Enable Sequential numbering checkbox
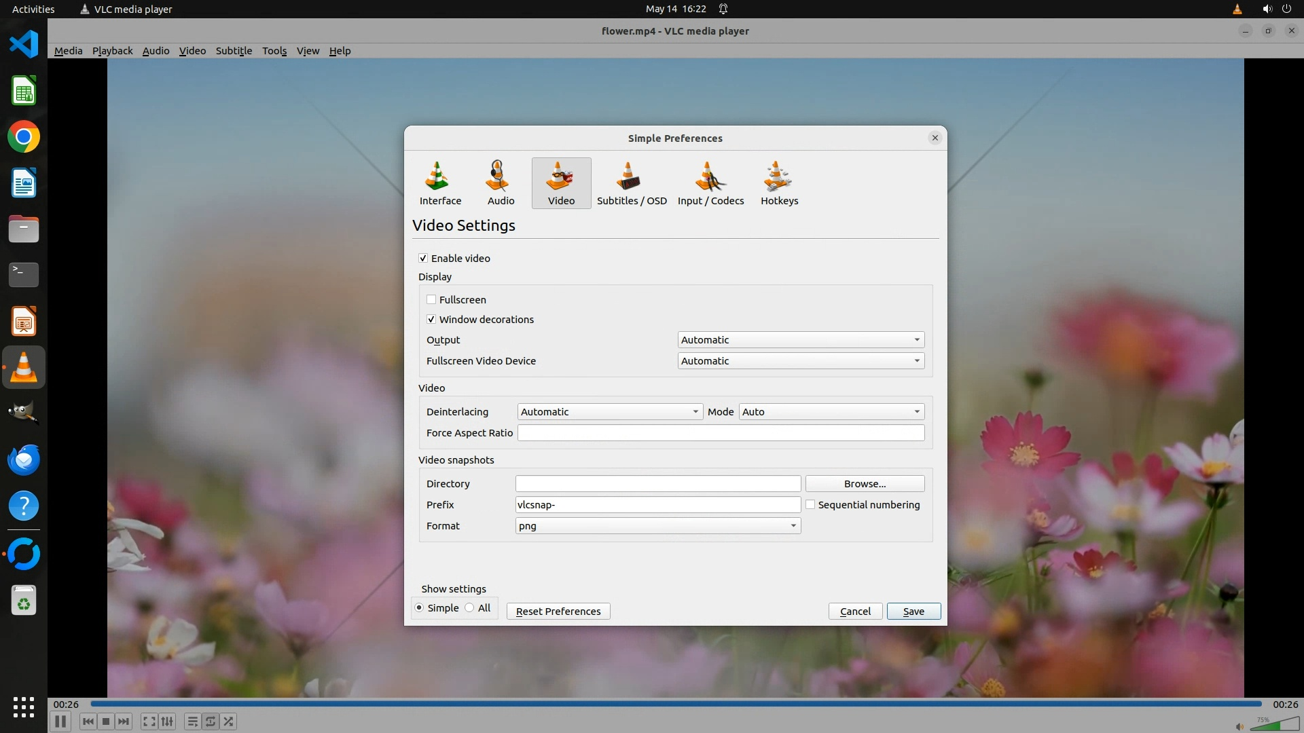This screenshot has height=733, width=1304. 810,504
